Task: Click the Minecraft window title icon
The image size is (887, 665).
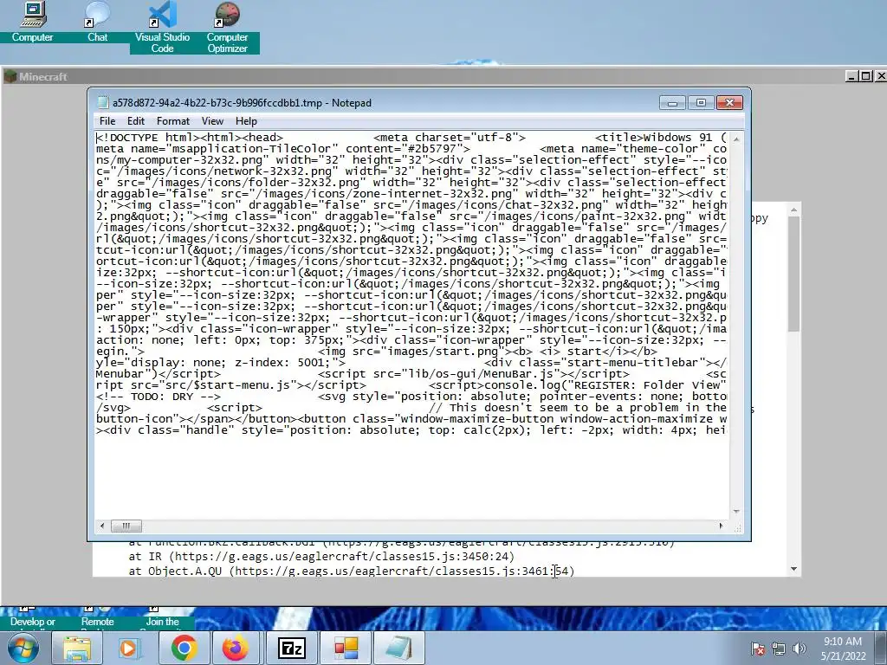Action: pos(10,76)
